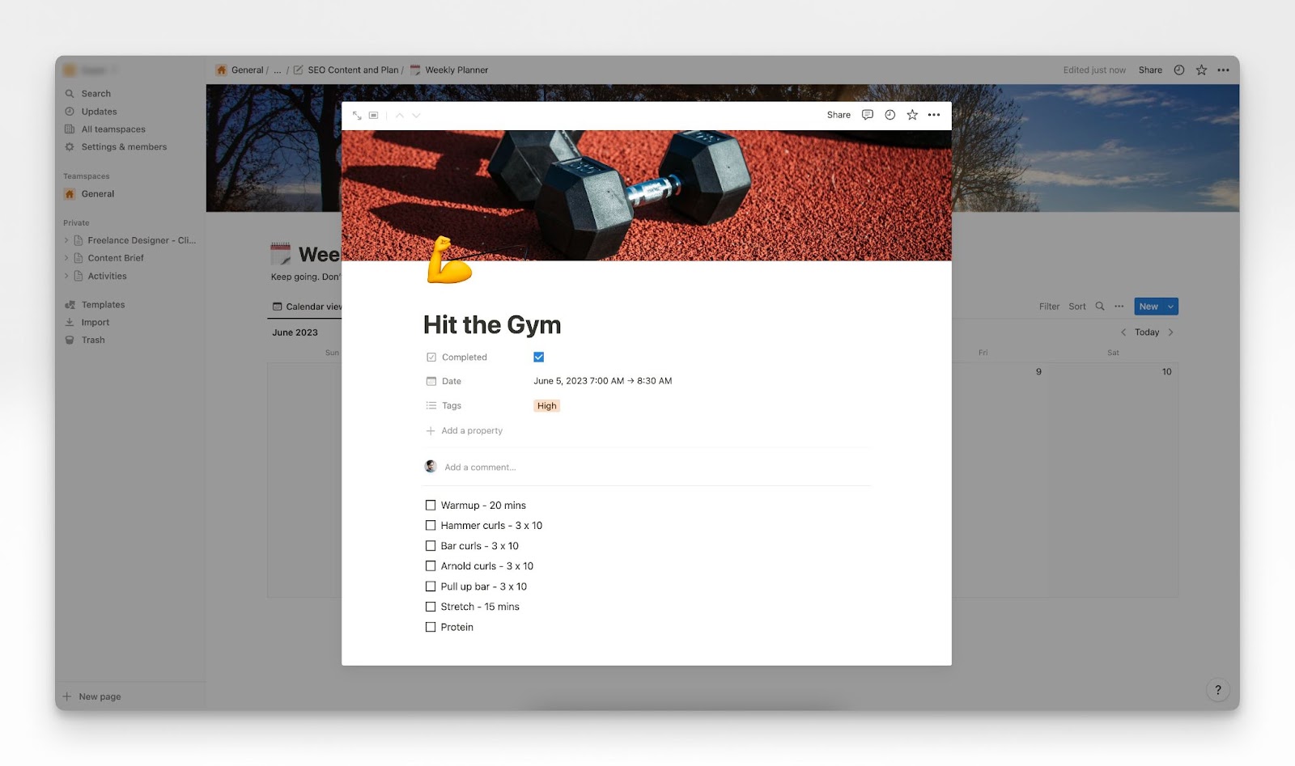Expand the collapsed breadcrumb ellipsis
Viewport: 1295px width, 766px height.
click(x=278, y=70)
